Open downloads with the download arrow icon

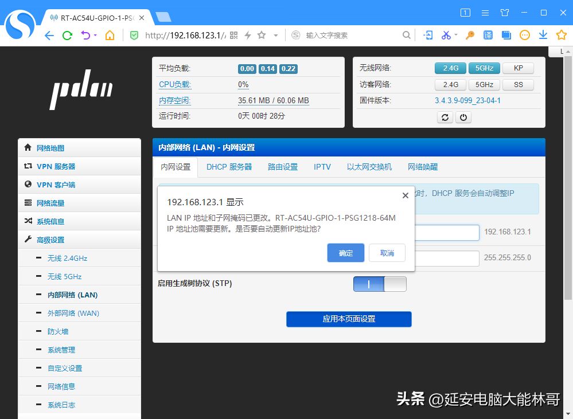(543, 36)
